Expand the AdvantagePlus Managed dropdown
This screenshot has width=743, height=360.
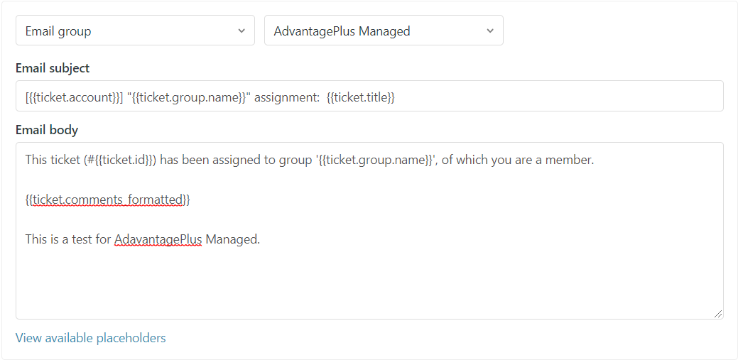coord(376,31)
